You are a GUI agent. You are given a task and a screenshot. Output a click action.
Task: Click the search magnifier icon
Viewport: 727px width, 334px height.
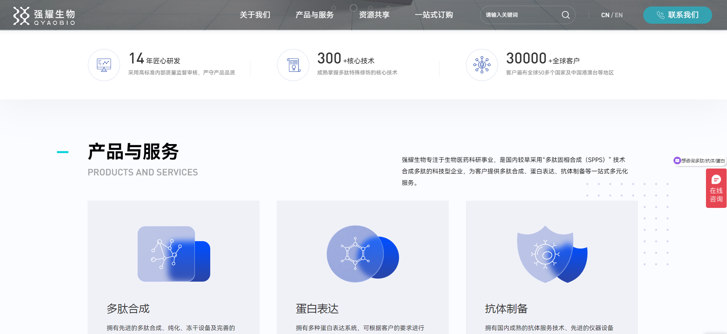(x=565, y=15)
